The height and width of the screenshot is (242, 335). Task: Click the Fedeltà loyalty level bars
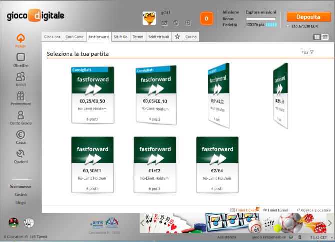point(271,25)
